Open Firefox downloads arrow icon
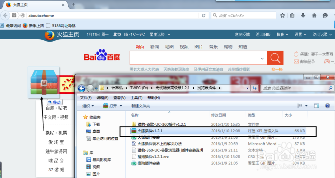335x178 pixels. pyautogui.click(x=303, y=15)
